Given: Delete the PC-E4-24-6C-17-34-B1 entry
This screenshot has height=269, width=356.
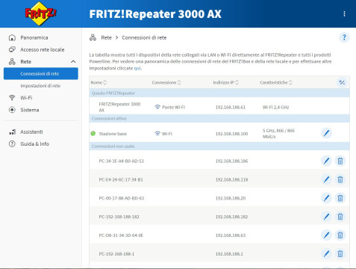Looking at the screenshot, I should pyautogui.click(x=340, y=179).
